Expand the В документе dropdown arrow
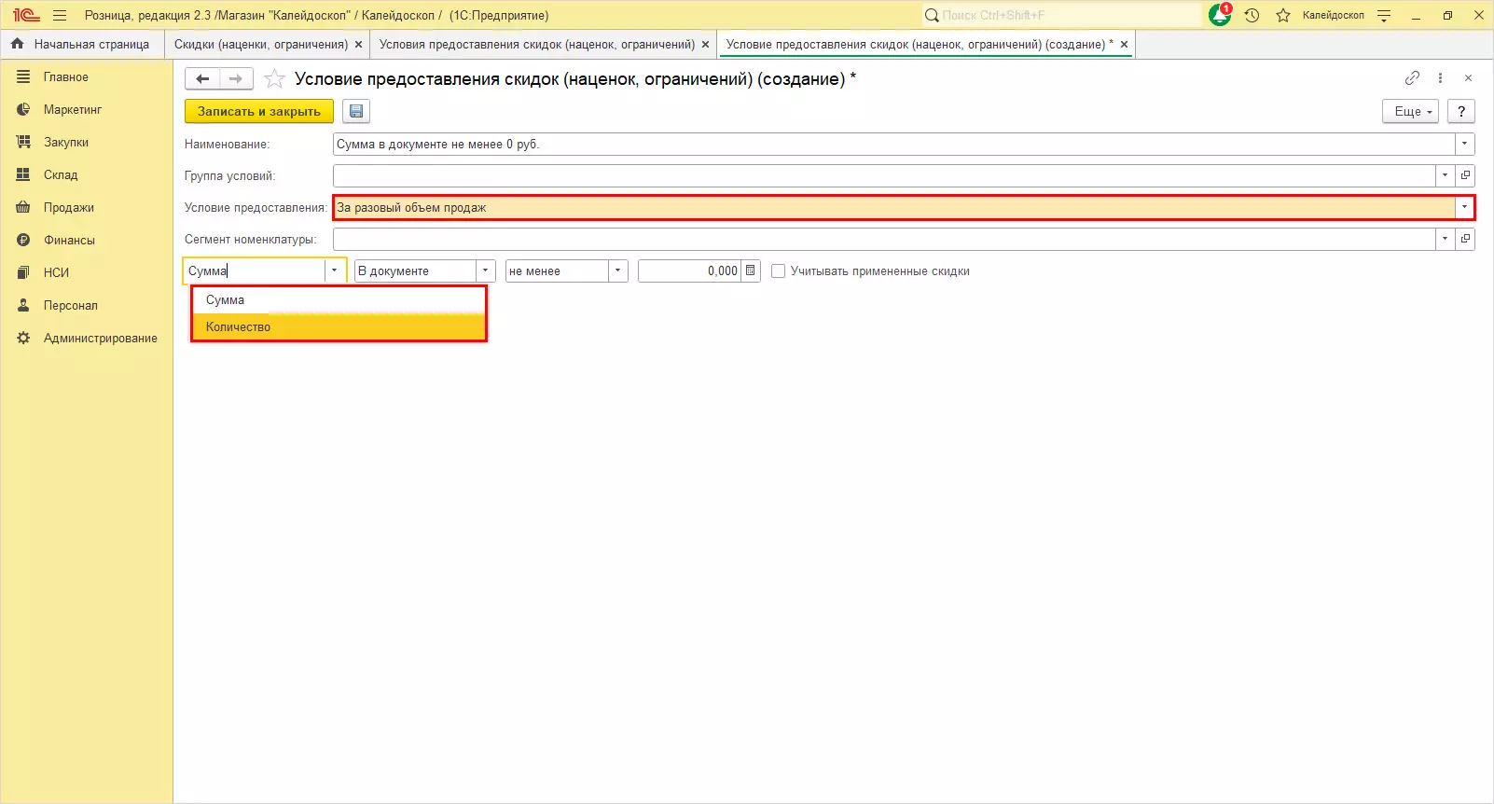1494x804 pixels. coord(485,270)
